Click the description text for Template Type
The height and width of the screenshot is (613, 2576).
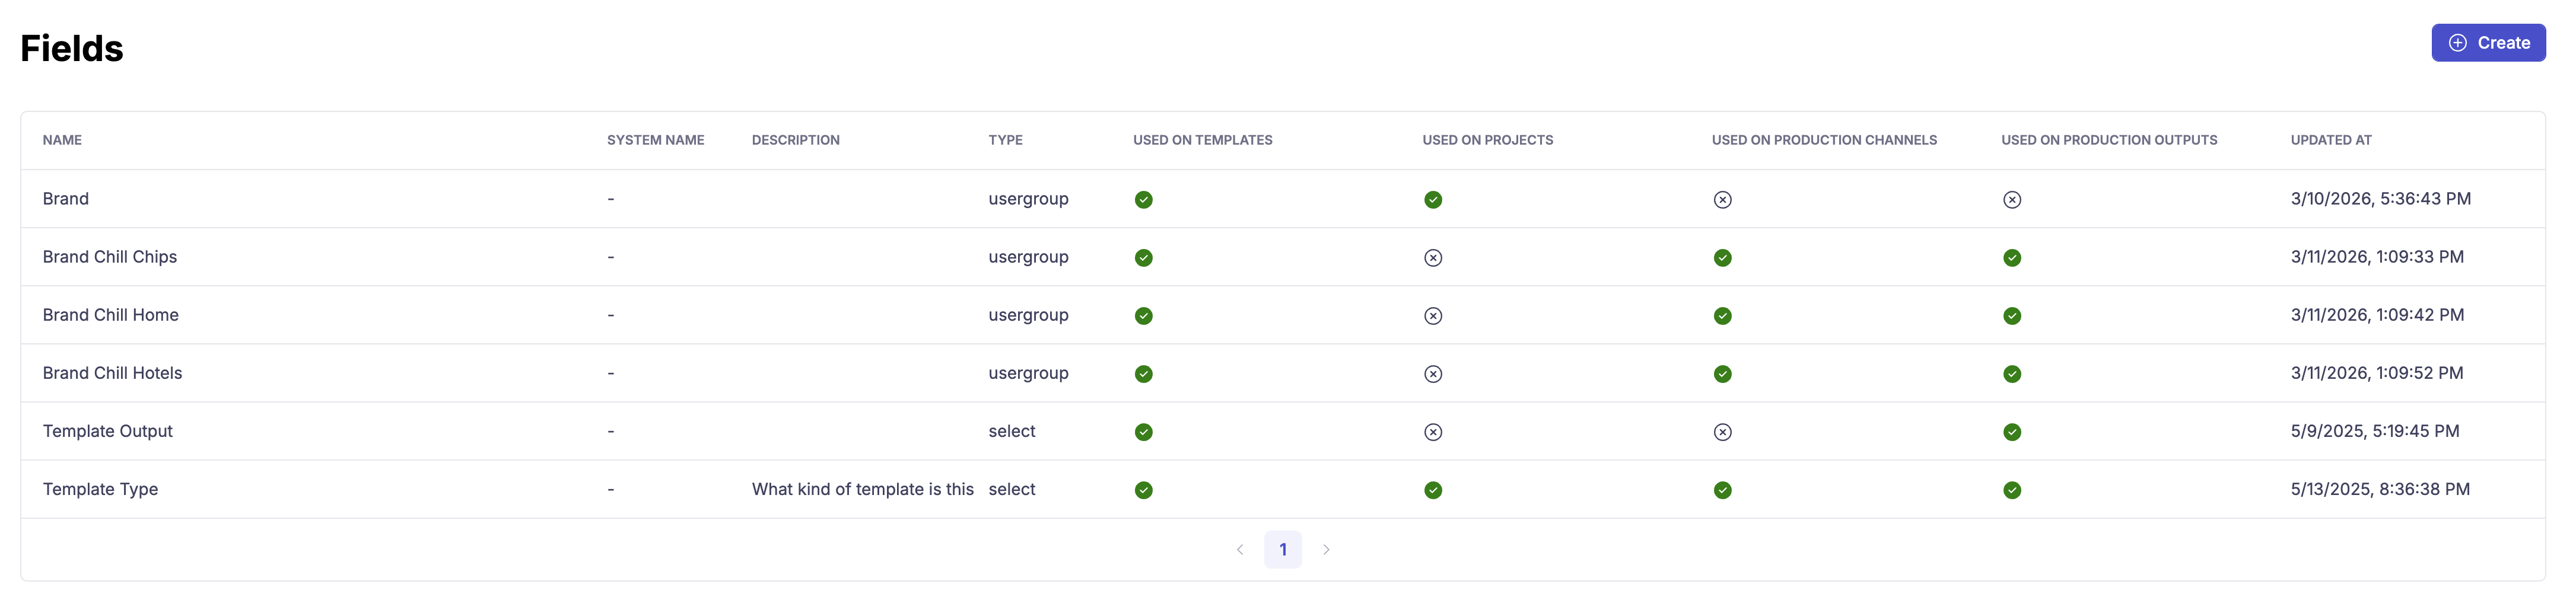click(863, 490)
